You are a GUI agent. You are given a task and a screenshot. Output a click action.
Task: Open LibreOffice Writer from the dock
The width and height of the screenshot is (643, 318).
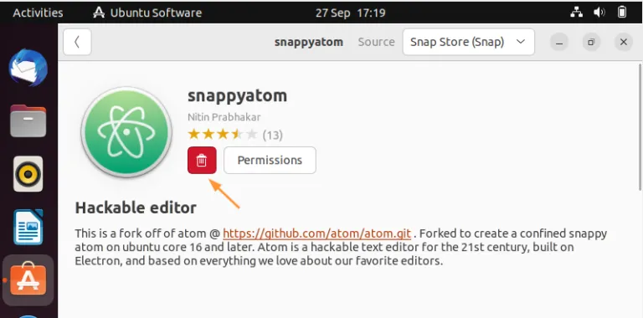click(x=28, y=227)
